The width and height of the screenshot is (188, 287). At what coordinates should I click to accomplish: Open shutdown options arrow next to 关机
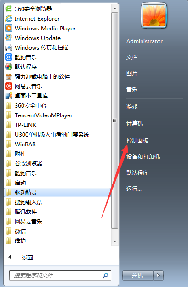click(159, 276)
